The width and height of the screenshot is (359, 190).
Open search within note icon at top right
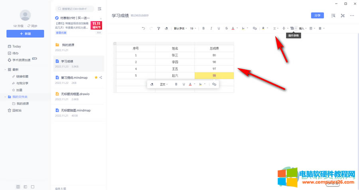coord(333,16)
